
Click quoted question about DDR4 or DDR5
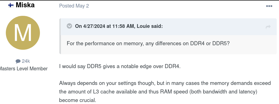148,43
